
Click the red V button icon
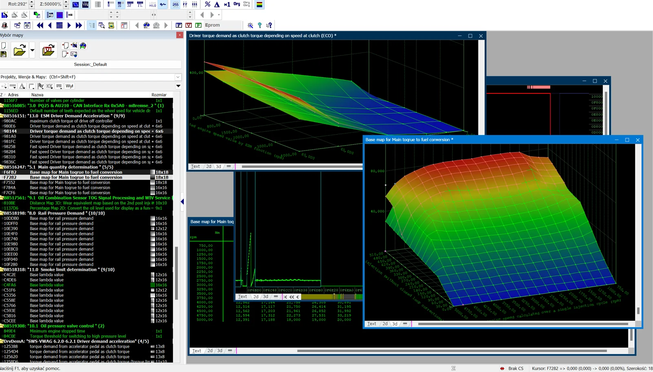189,25
